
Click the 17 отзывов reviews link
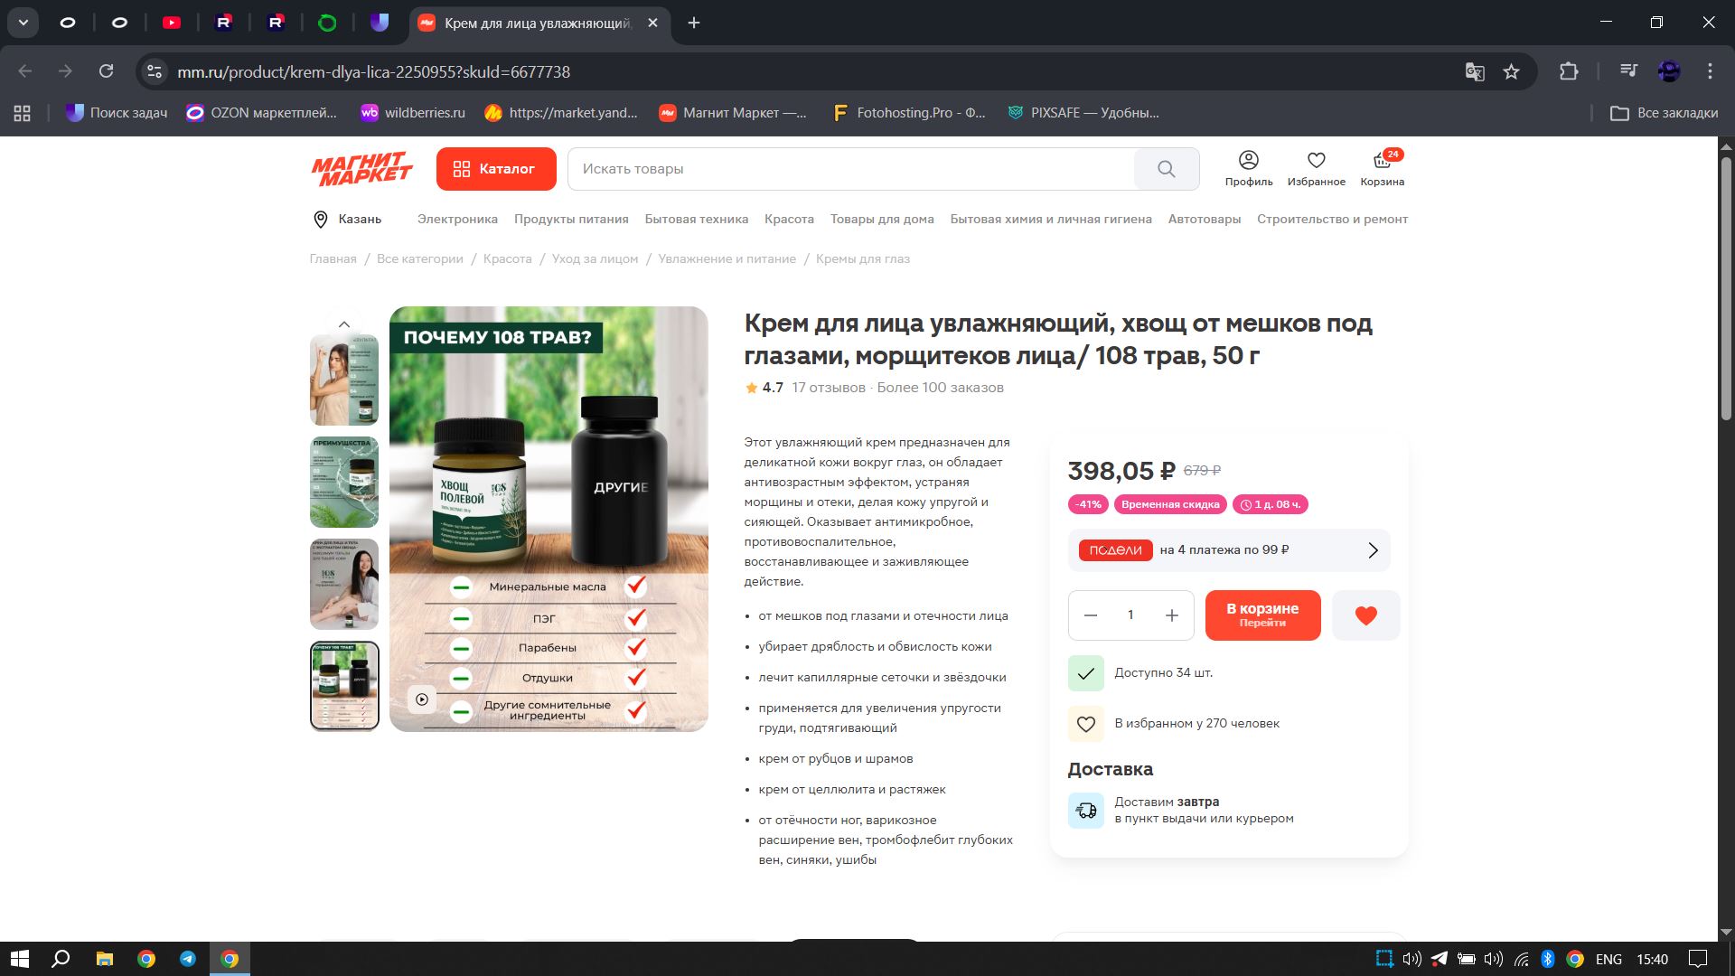828,388
